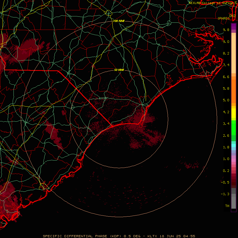Screen dimensions: 238x238
Task: Click the TH threshold label on the scale
Action: tap(227, 206)
